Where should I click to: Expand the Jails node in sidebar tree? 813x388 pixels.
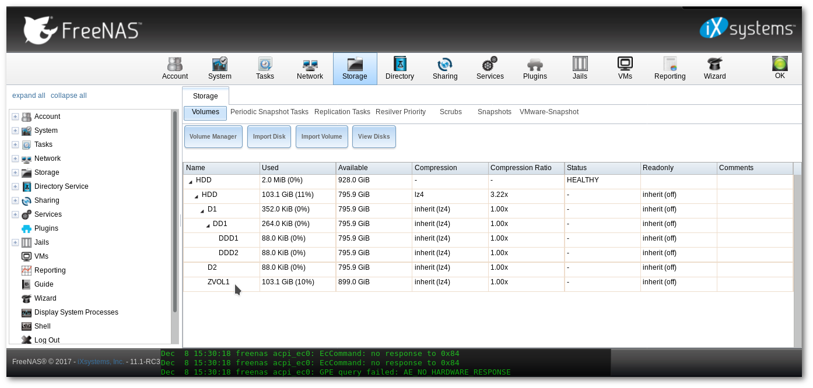[x=15, y=242]
